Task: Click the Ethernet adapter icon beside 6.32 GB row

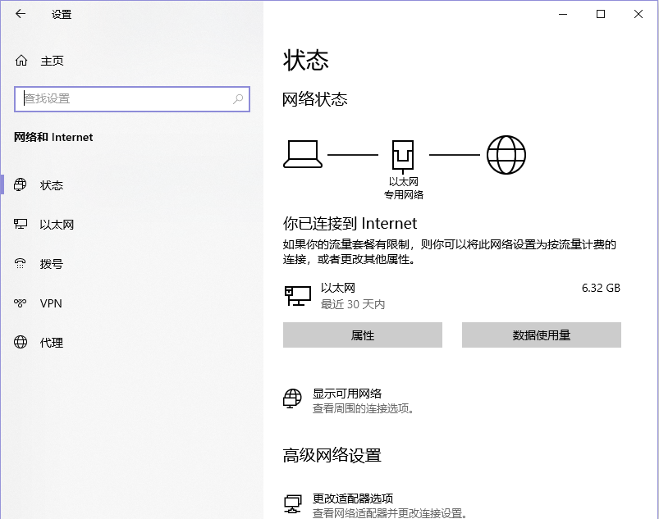Action: (x=298, y=296)
